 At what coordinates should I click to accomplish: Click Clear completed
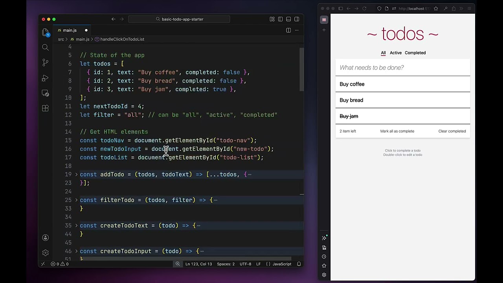(452, 131)
